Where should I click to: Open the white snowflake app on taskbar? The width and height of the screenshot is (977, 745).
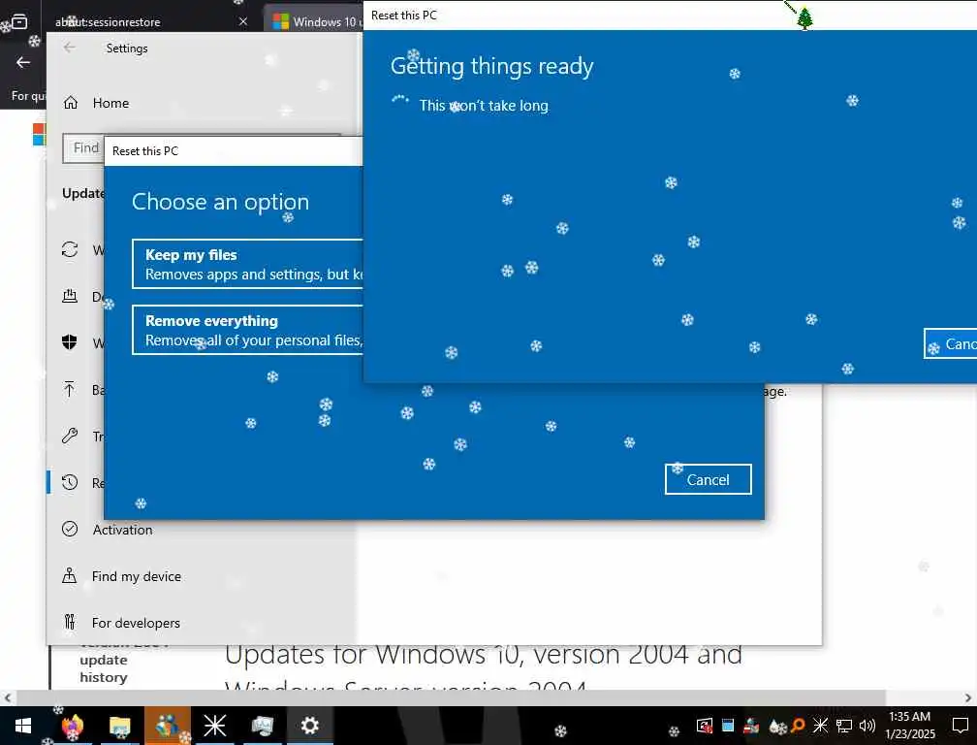click(x=215, y=726)
